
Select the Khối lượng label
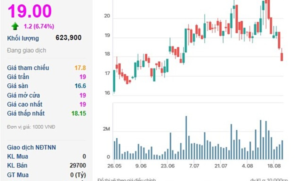[x=23, y=38]
